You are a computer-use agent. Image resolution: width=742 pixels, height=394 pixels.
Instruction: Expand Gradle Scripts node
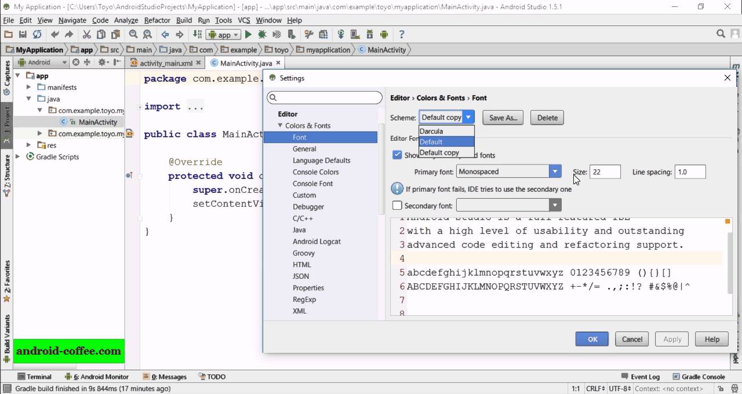pos(17,156)
